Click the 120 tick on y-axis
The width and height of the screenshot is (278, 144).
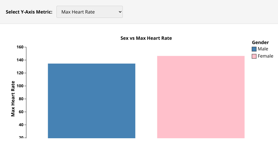20,73
